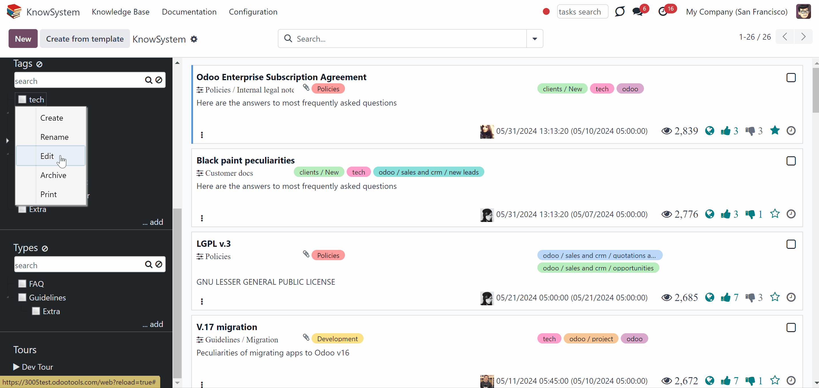Open the kebab menu of Black paint peculiarities

(202, 218)
